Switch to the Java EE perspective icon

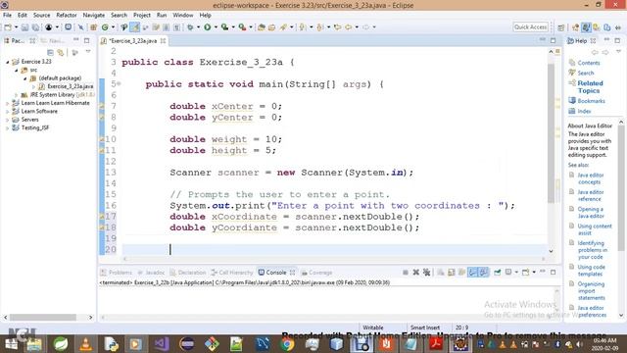(575, 27)
